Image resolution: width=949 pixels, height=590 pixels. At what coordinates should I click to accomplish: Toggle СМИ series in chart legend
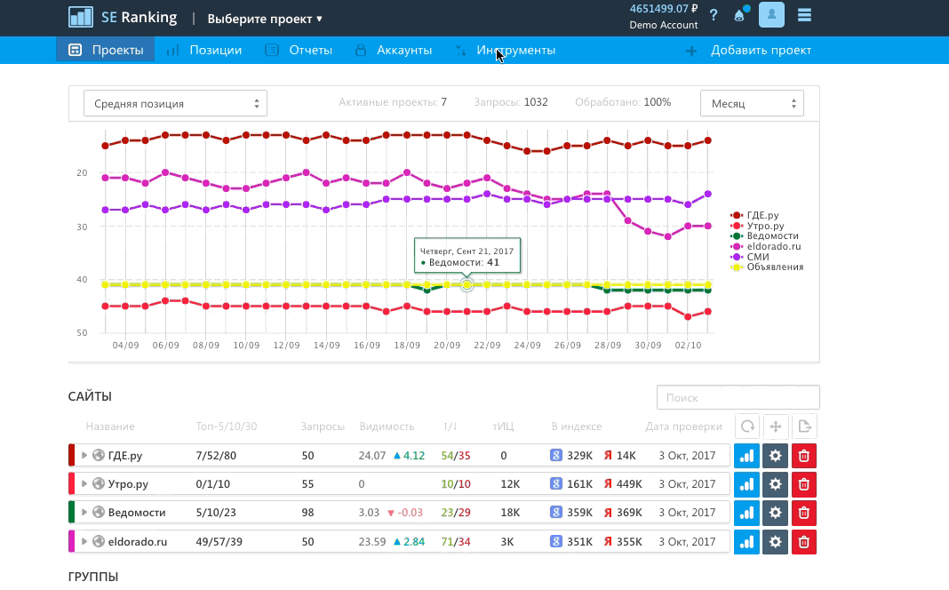(751, 257)
